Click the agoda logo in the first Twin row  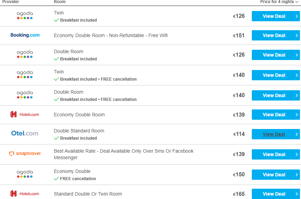25,15
